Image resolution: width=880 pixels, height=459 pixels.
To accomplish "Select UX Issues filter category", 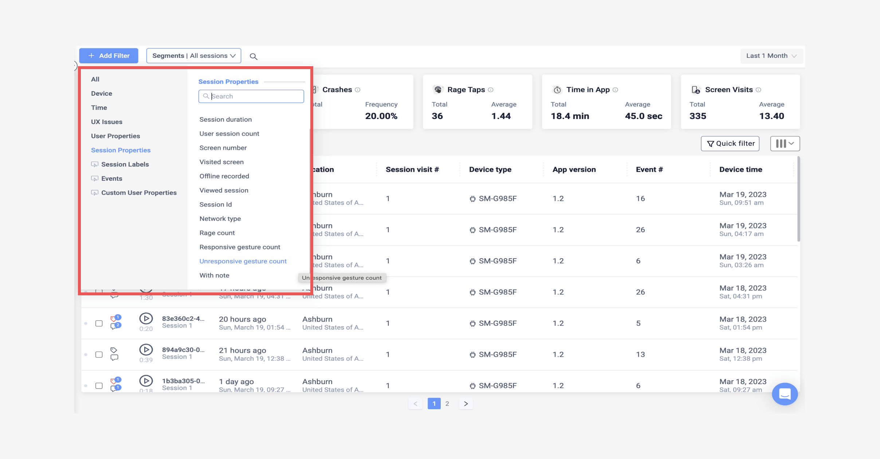I will click(107, 122).
